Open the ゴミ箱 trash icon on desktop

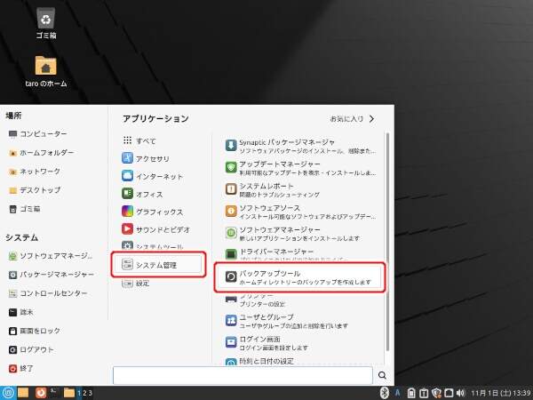(46, 23)
